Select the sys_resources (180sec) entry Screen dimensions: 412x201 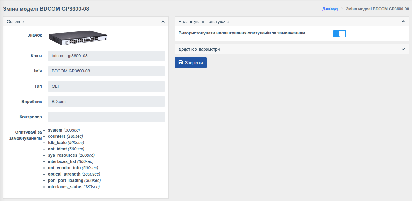[x=71, y=155]
